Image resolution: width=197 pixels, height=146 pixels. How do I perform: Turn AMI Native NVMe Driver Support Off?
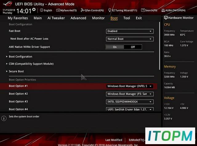tap(133, 47)
